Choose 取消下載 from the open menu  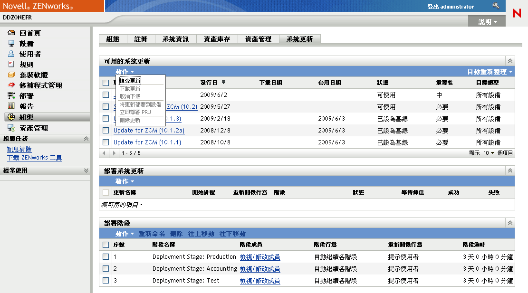[x=130, y=96]
